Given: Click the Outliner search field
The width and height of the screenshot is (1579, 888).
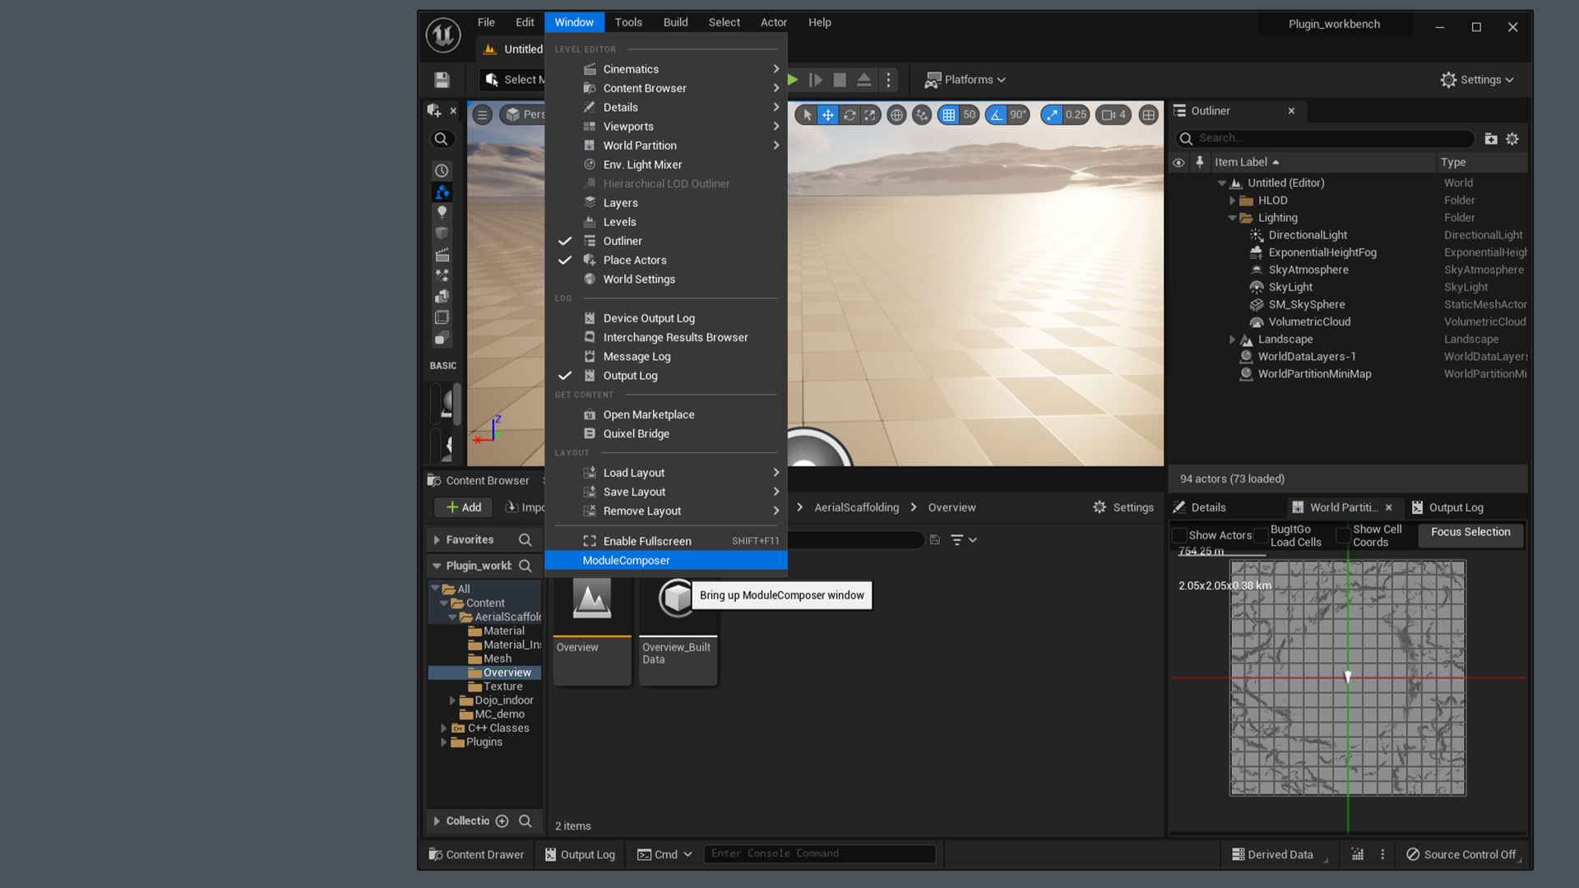Looking at the screenshot, I should point(1326,139).
